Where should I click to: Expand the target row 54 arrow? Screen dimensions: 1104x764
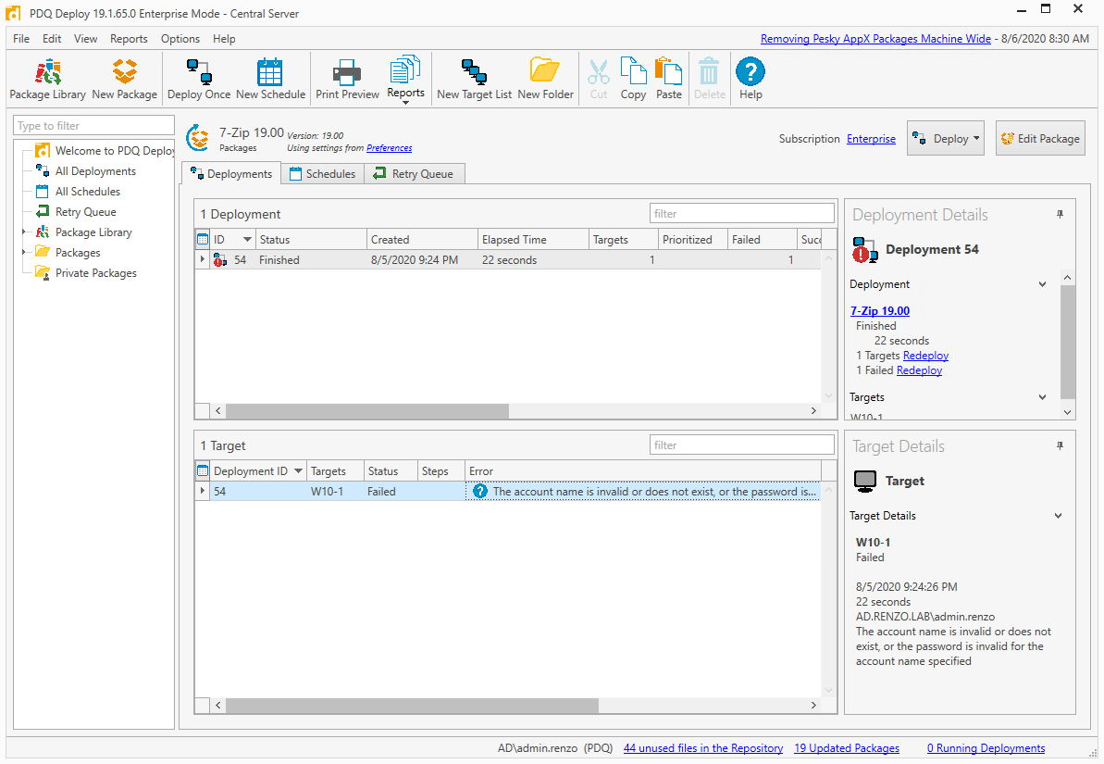click(x=202, y=491)
